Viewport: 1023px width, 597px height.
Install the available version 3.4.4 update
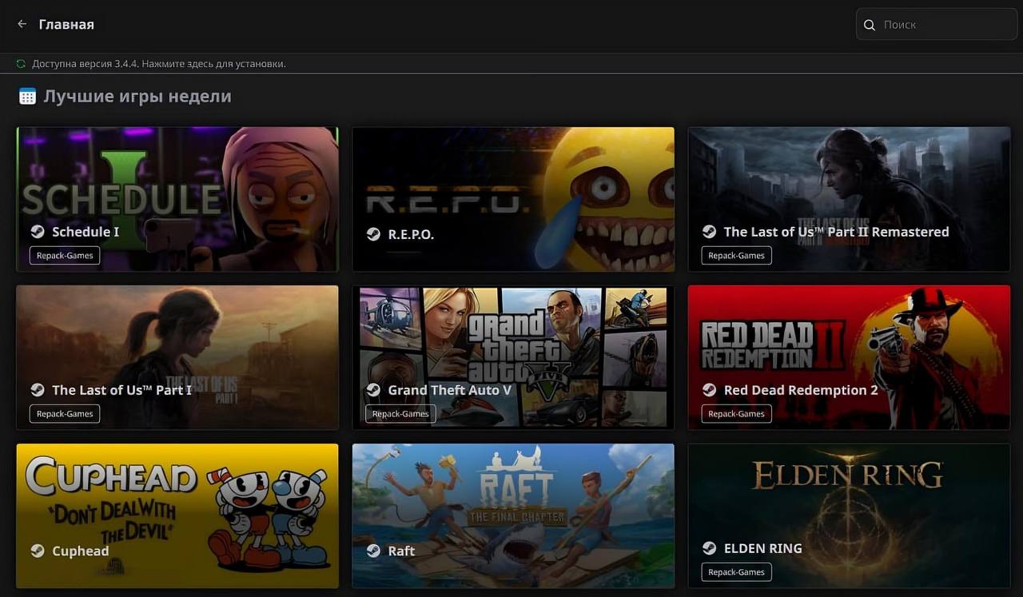160,63
